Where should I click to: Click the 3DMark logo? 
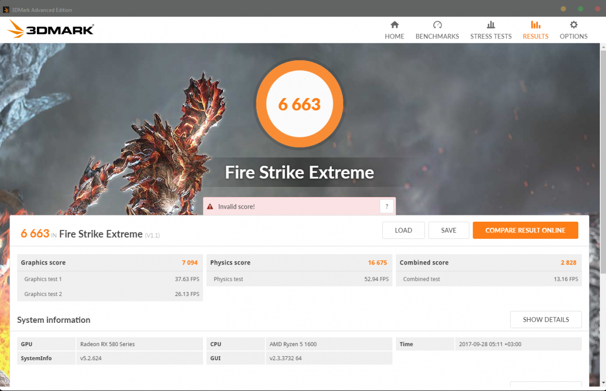pos(51,29)
